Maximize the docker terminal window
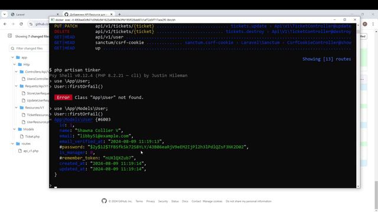This screenshot has width=378, height=212. pos(345,19)
